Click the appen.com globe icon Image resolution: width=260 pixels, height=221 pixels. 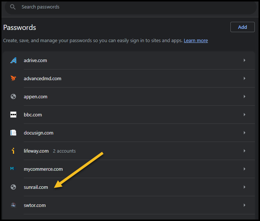coord(13,96)
